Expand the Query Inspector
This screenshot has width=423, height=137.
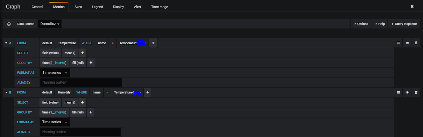click(x=404, y=24)
